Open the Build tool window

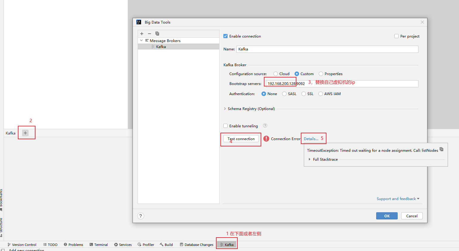(166, 244)
